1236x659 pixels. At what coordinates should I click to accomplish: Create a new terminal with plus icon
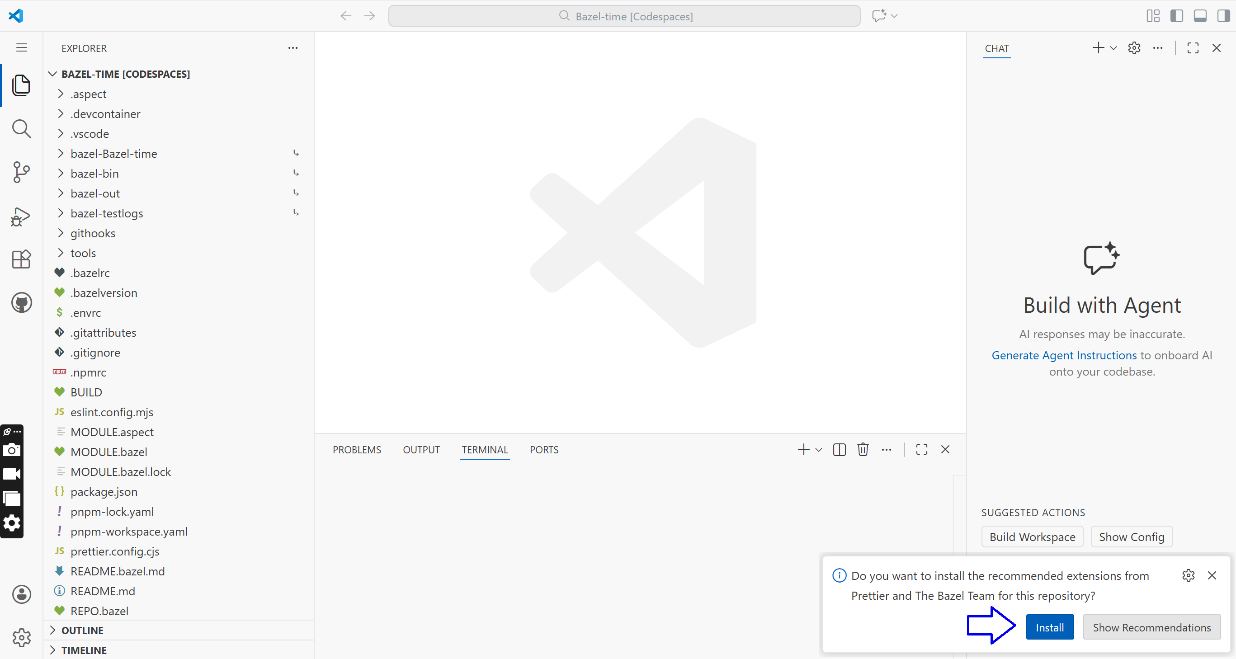coord(803,449)
